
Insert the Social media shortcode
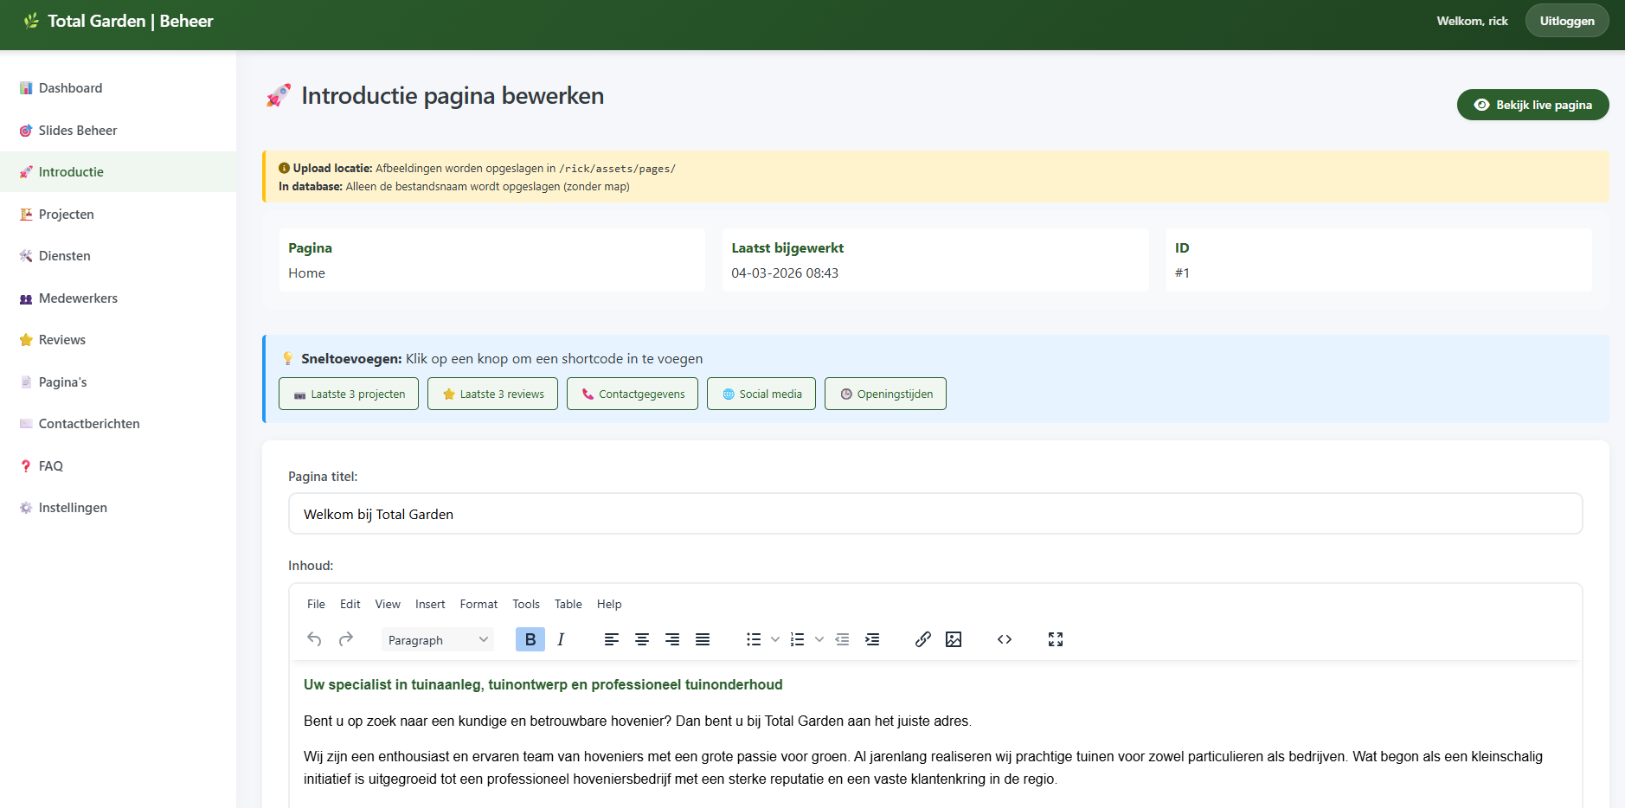pyautogui.click(x=761, y=394)
